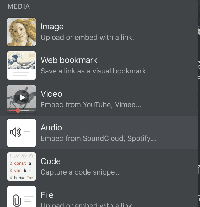Click 'Capture a code snippet.' description
Screen dimensions: 200x207
tap(80, 172)
